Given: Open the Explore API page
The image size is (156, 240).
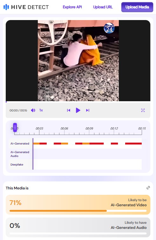Looking at the screenshot, I should 72,7.
